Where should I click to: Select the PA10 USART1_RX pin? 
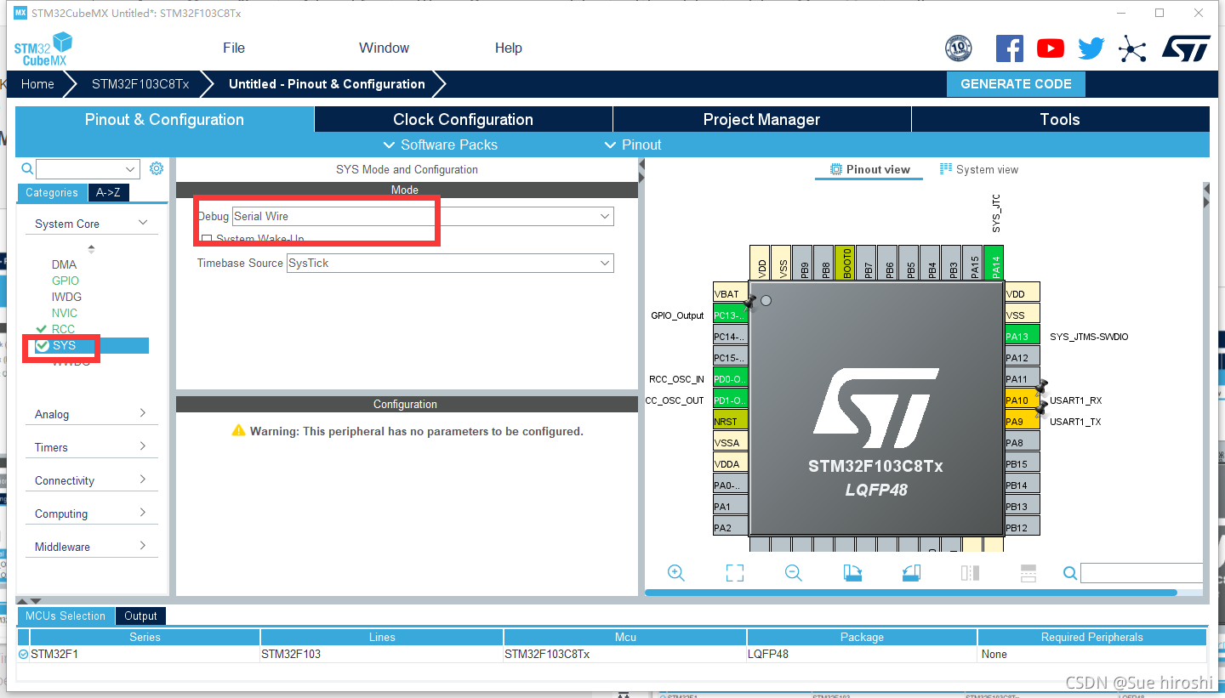pos(1022,400)
